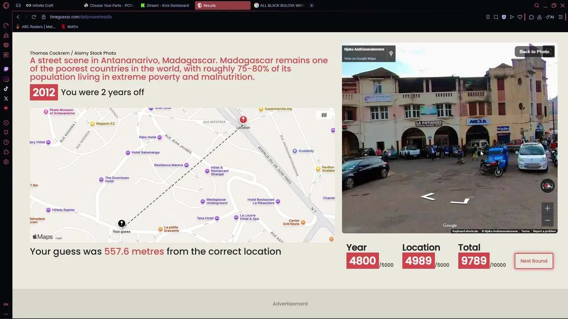Open the Netflix bookmark
568x319 pixels.
[70, 27]
